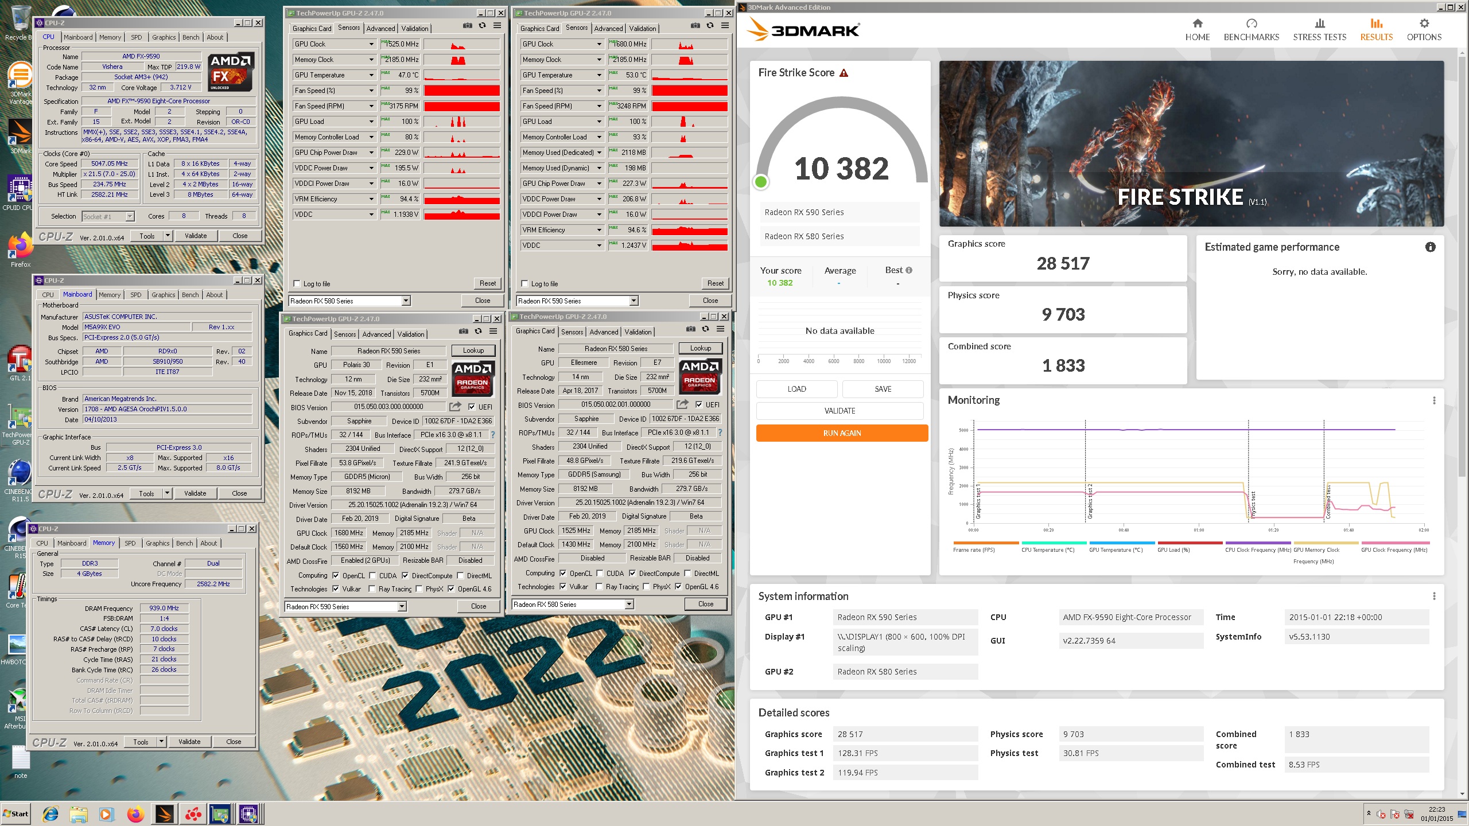Refresh sensors in RX 590 Sensors GPU-Z window
1469x826 pixels.
point(710,26)
